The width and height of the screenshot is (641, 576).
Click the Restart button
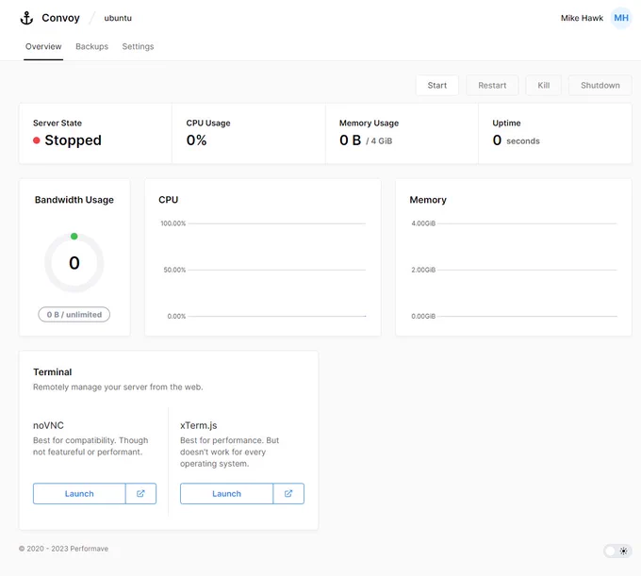492,86
